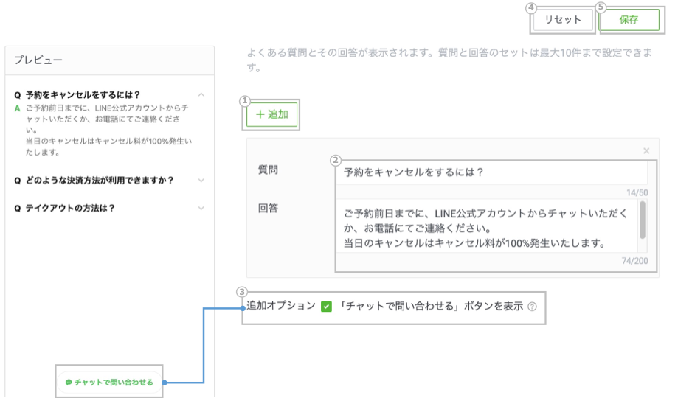Toggle the 「チャットで問い合わせる」 display checkbox

click(327, 307)
